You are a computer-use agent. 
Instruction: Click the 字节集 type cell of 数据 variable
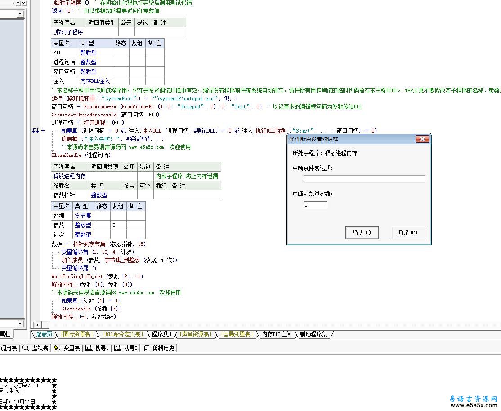pyautogui.click(x=83, y=216)
